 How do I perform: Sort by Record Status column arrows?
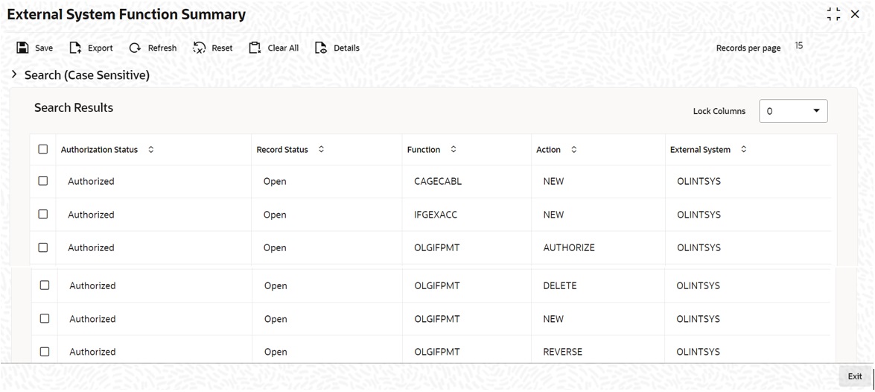coord(321,150)
